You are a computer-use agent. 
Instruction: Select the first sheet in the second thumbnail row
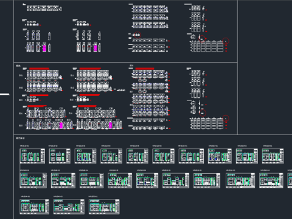click(x=33, y=180)
